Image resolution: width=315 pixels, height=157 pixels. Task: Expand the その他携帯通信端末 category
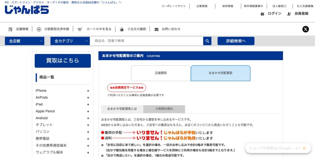click(x=88, y=146)
